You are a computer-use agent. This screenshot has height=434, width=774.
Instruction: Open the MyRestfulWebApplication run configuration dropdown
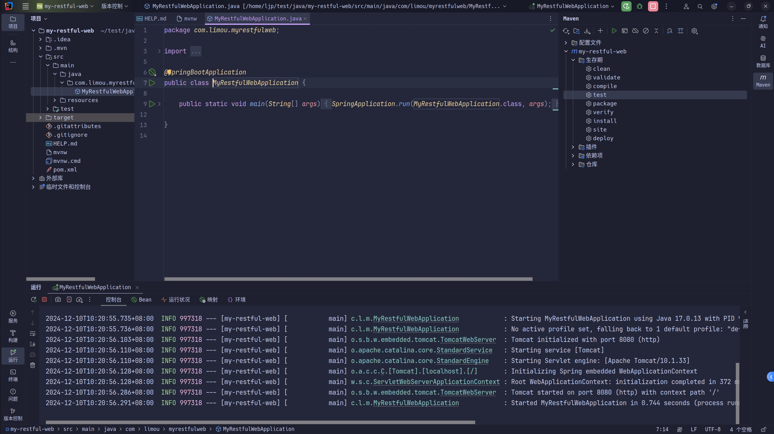[573, 6]
